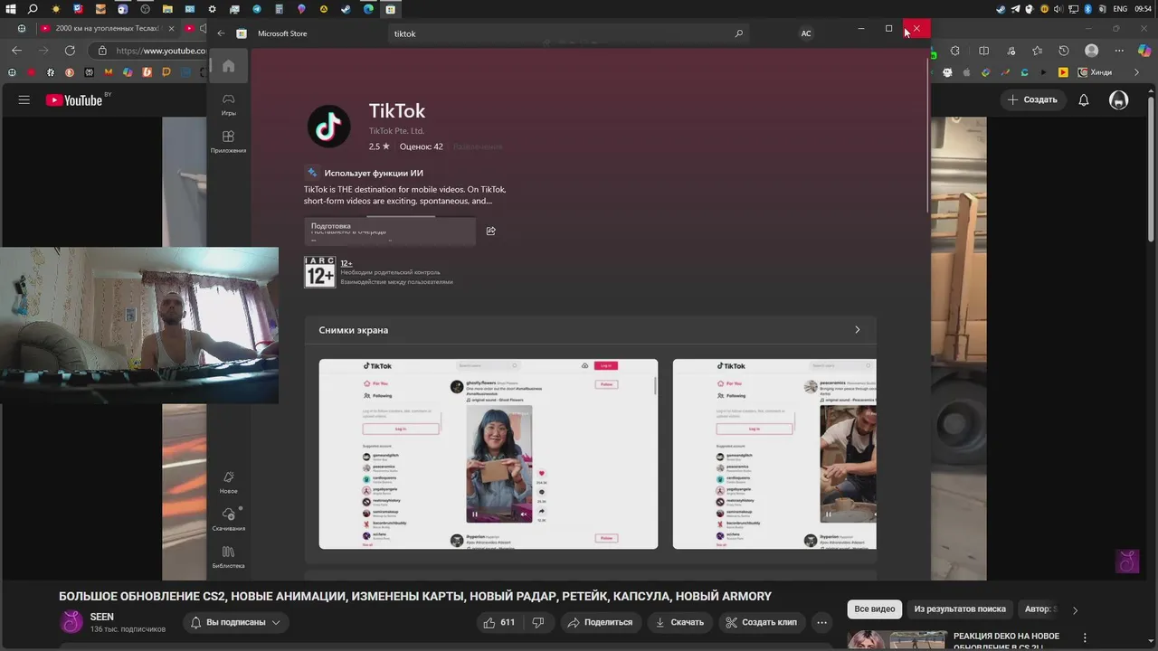This screenshot has width=1158, height=651.
Task: Open РЕАКЦИЯ DEKO video thumbnail
Action: click(x=897, y=640)
